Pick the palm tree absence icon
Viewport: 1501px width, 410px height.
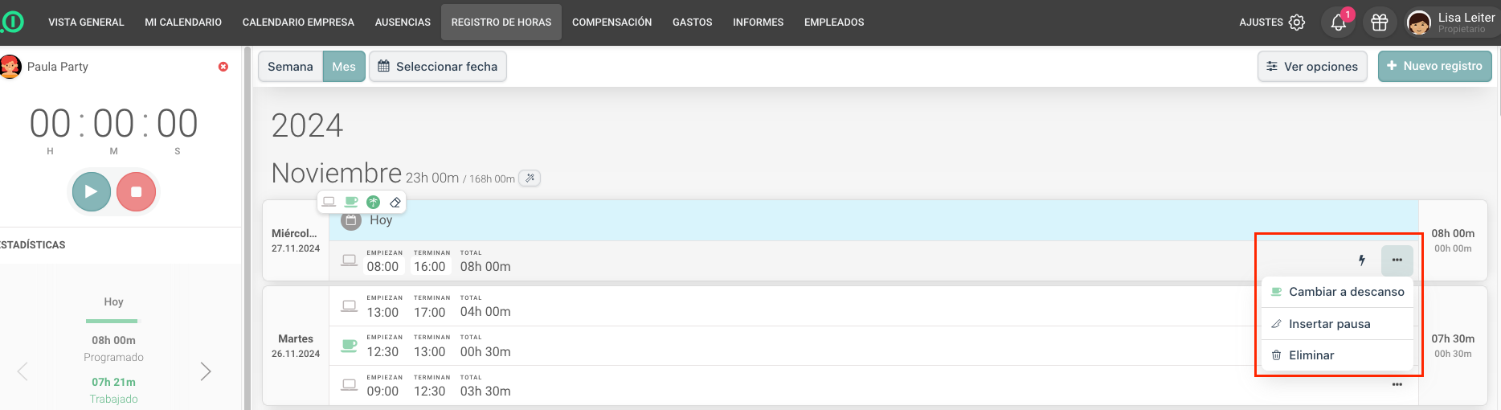tap(373, 202)
